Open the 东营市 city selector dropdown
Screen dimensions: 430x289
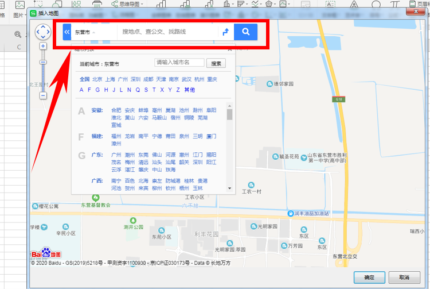point(85,32)
